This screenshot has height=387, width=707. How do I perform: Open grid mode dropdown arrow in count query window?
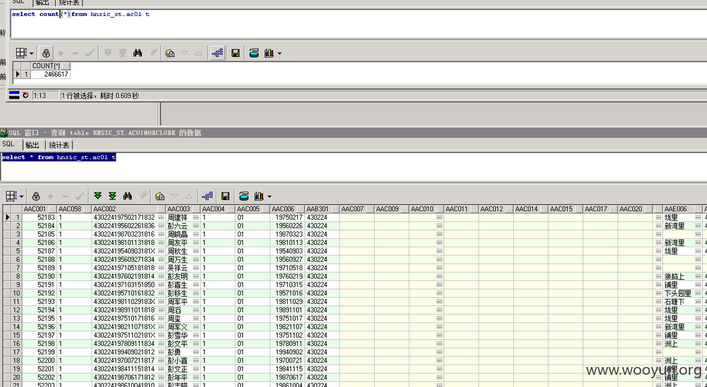tap(32, 53)
